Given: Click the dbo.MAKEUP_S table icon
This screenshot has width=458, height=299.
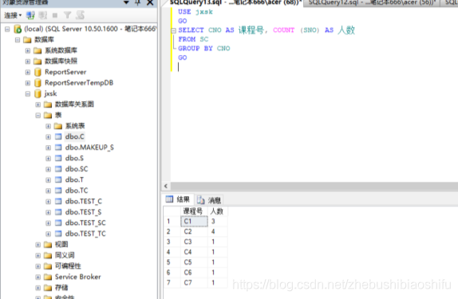Looking at the screenshot, I should pyautogui.click(x=58, y=148).
